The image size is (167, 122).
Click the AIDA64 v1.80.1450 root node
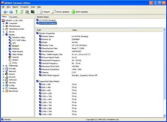tap(14, 20)
